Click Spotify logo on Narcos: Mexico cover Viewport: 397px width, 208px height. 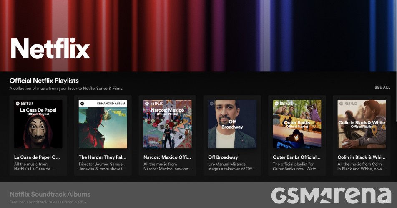[x=147, y=104]
